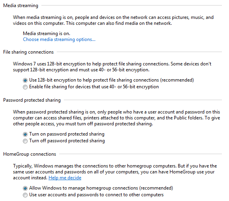Click the 'Media streaming is on.' status text
The width and height of the screenshot is (229, 201).
click(47, 33)
